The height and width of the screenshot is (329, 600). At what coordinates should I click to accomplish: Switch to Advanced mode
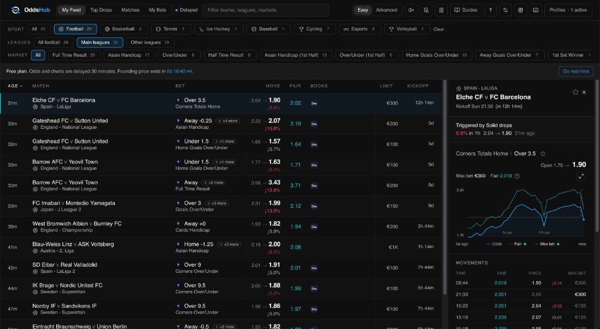[387, 10]
